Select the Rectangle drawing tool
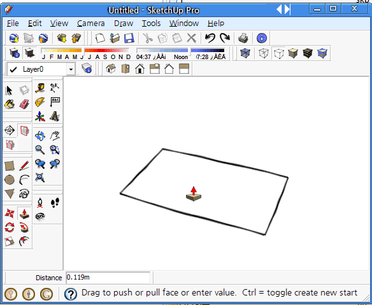This screenshot has height=305, width=372. (x=10, y=166)
